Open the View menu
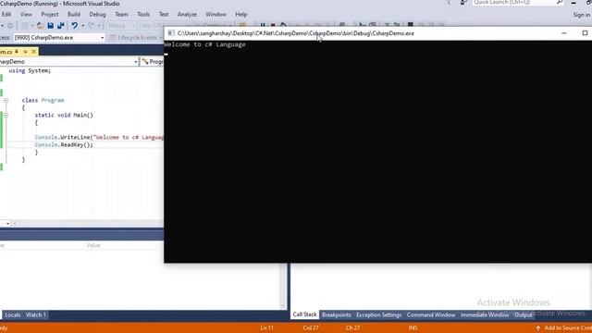The width and height of the screenshot is (592, 333). 26,15
